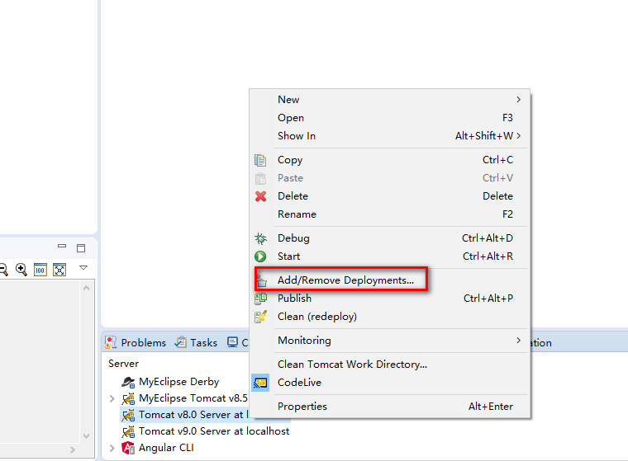Viewport: 628px width, 461px height.
Task: Expand the MyEclipse Tomcat v8.5 node
Action: (112, 398)
